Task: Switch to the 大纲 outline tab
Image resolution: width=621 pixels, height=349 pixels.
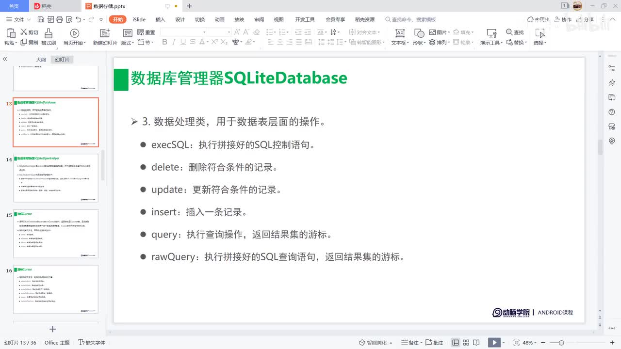Action: point(41,60)
